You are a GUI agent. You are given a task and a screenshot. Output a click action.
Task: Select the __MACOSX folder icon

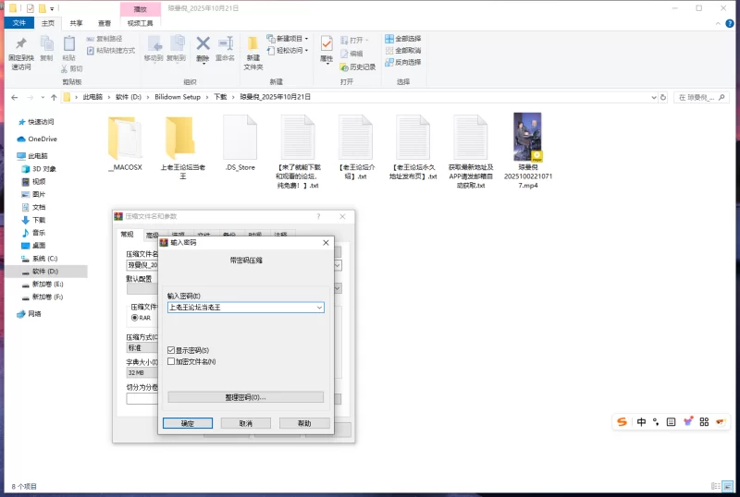coord(125,137)
